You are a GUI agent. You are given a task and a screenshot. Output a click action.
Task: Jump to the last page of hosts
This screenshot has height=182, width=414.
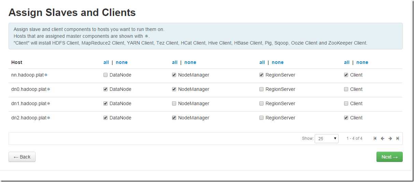pyautogui.click(x=398, y=138)
